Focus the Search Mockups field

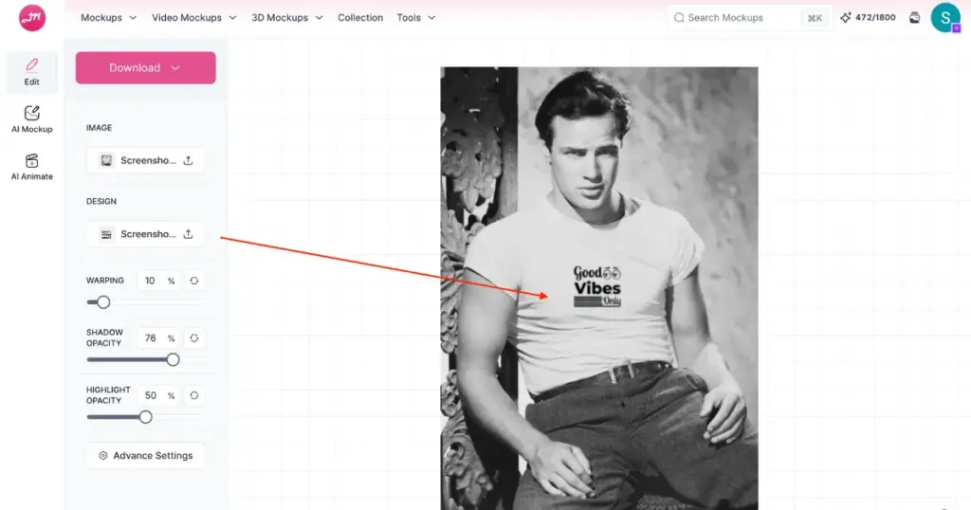[x=749, y=18]
